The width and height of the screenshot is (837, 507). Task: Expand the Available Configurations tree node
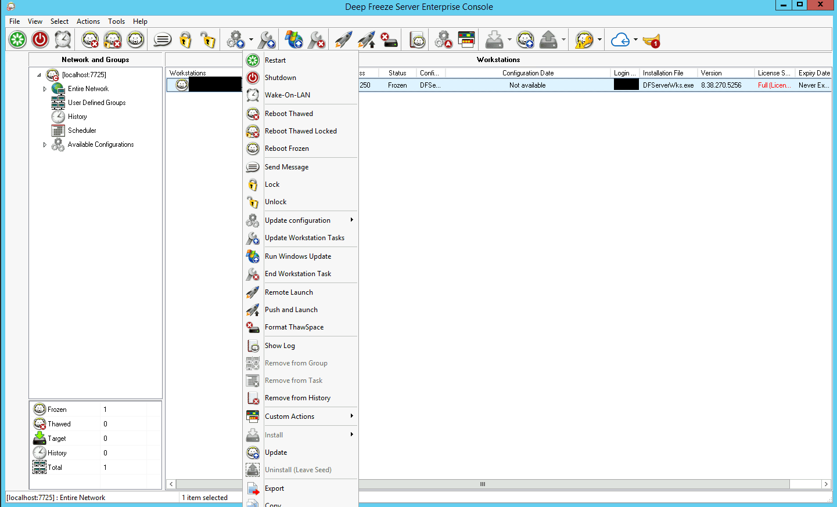45,144
